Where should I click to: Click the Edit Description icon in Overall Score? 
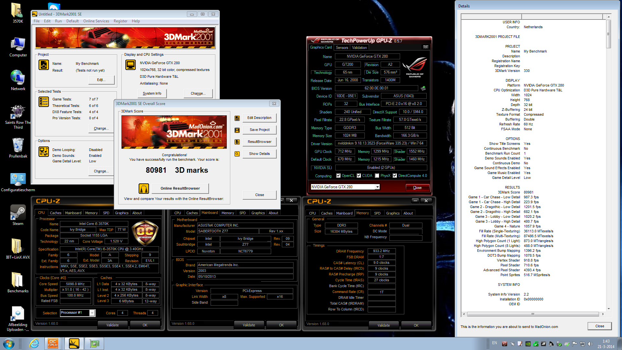tap(237, 118)
